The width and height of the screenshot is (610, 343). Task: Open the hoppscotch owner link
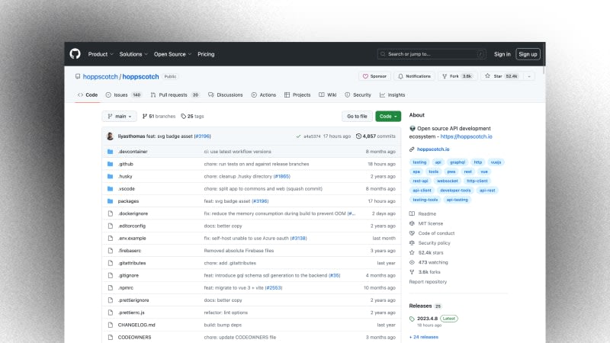point(100,77)
